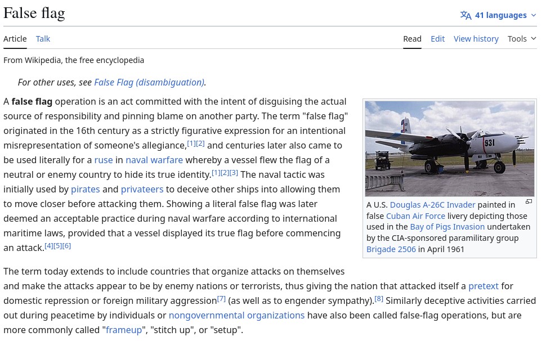Open the Edit tab
Screen dimensions: 546x341
[x=437, y=39]
